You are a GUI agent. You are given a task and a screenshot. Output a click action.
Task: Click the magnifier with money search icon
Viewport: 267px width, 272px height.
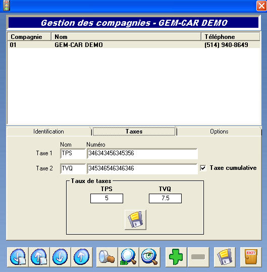pos(128,257)
